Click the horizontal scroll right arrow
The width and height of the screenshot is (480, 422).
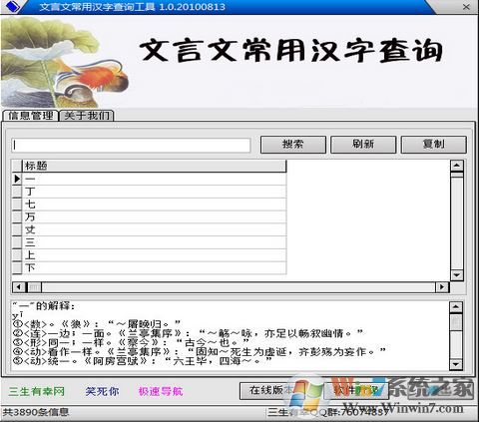(x=442, y=287)
